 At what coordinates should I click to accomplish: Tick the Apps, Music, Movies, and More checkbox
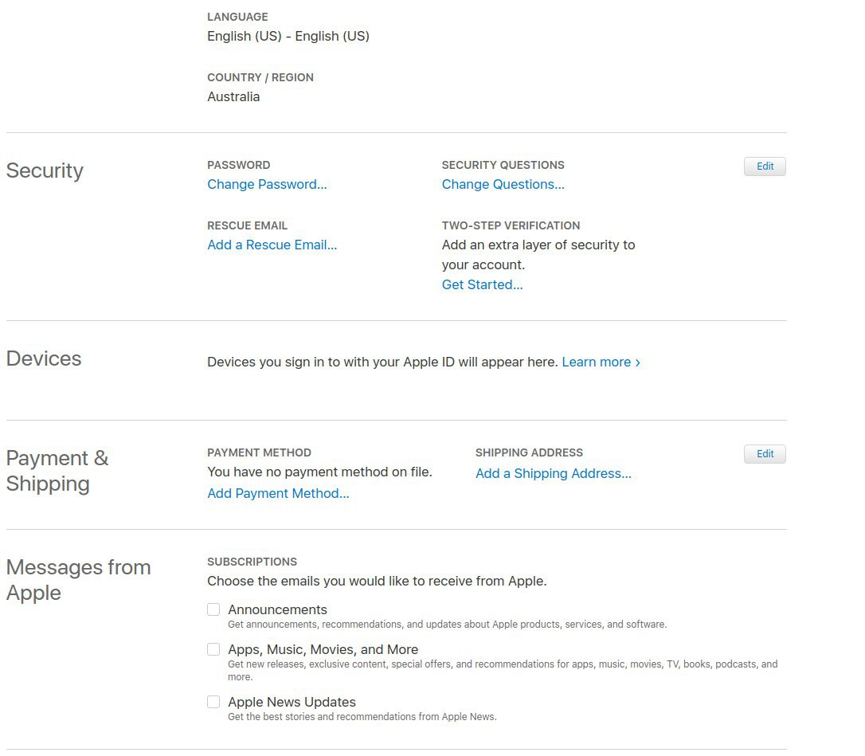(x=213, y=649)
